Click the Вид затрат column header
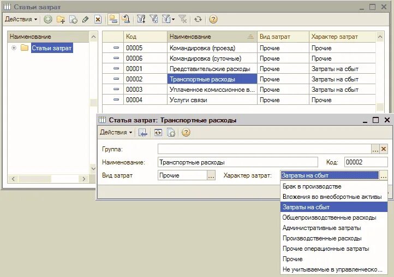This screenshot has width=394, height=277. coord(283,37)
